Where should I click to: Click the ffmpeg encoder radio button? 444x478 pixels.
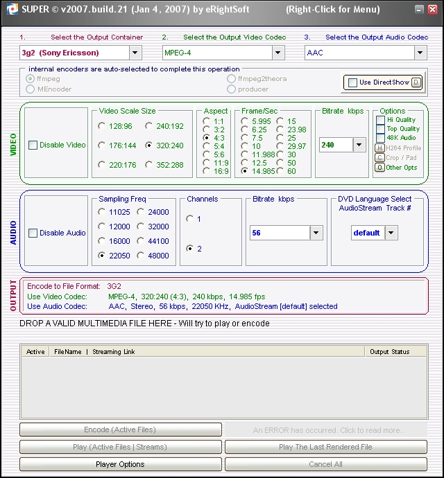point(31,79)
